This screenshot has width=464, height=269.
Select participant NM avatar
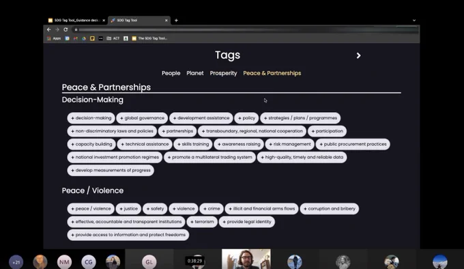(x=64, y=262)
